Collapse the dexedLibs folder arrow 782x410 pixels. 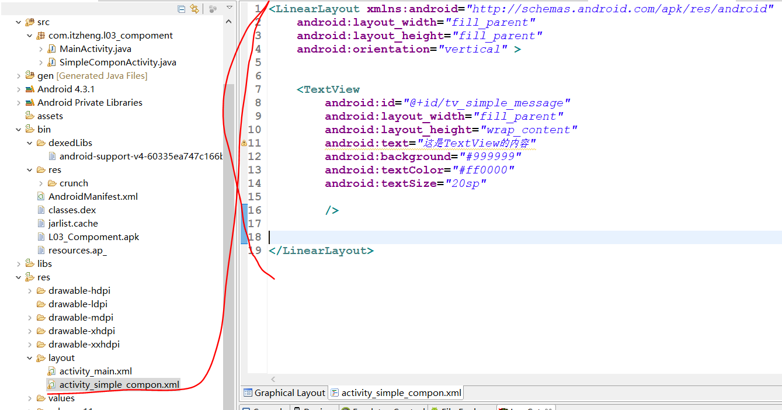(x=30, y=143)
